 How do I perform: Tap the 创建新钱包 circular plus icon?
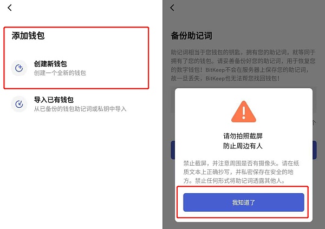(19, 68)
